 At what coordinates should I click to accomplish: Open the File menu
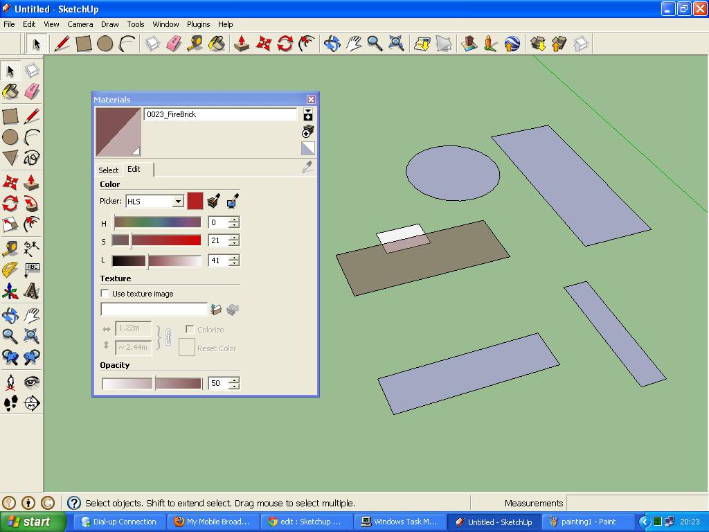[x=10, y=24]
